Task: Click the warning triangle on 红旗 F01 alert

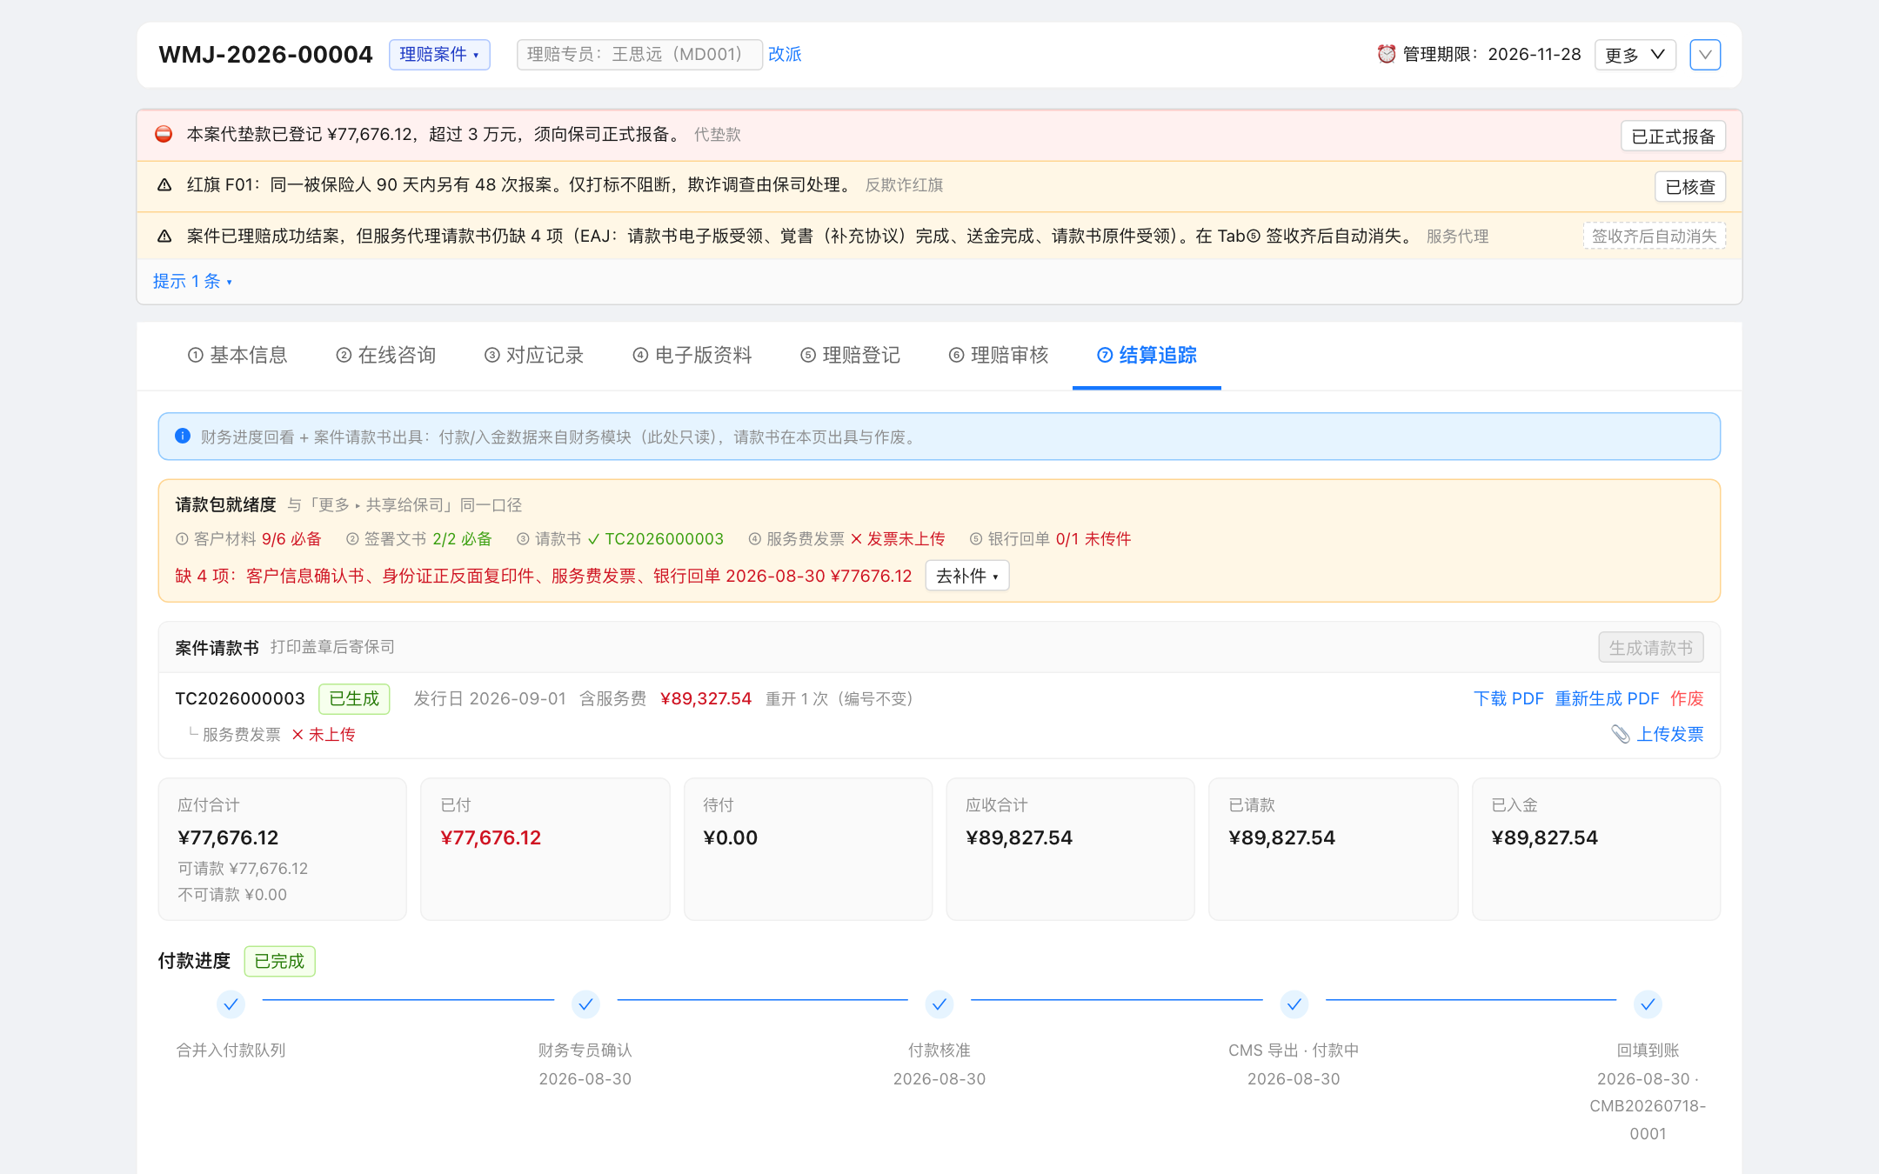Action: point(164,184)
